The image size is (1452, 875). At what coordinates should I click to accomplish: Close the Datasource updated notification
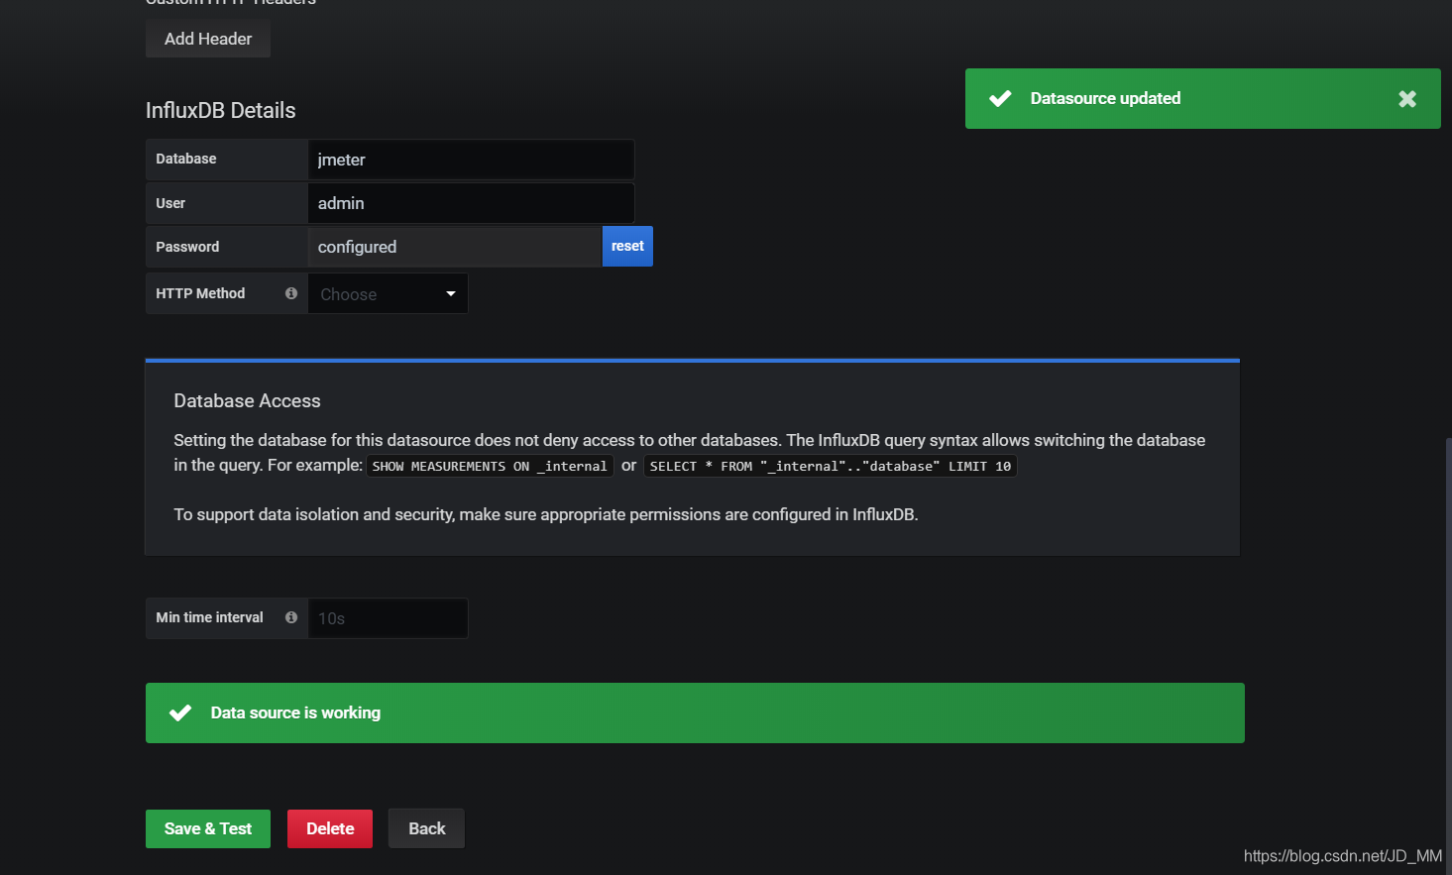[x=1407, y=98]
